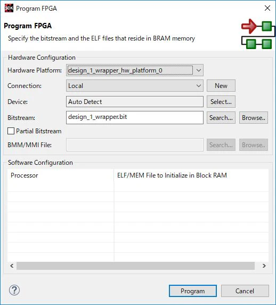
Task: Click the Select... device button
Action: click(221, 101)
